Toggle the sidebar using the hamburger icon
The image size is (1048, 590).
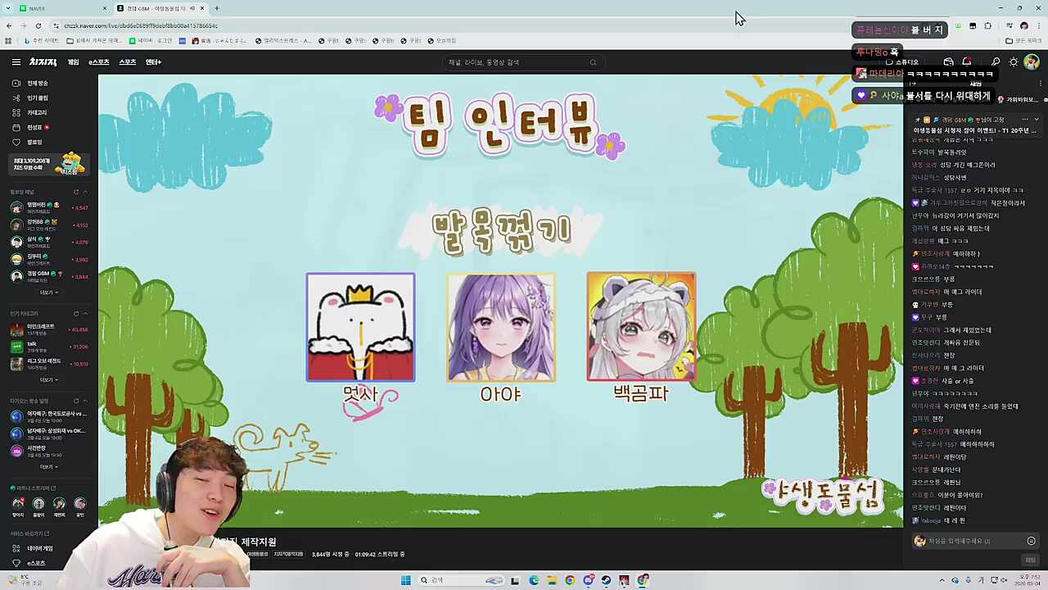[x=16, y=61]
